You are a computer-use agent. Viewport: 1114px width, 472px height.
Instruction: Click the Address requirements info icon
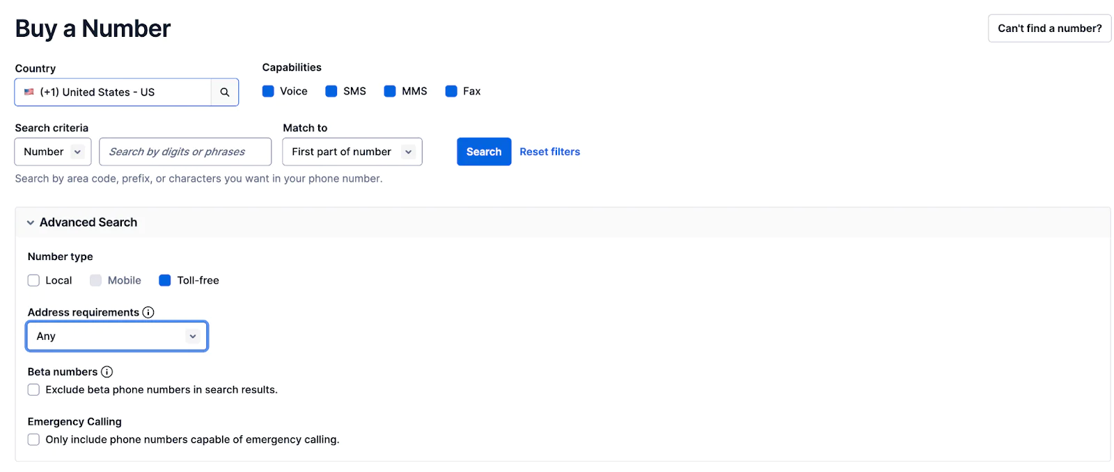click(148, 312)
